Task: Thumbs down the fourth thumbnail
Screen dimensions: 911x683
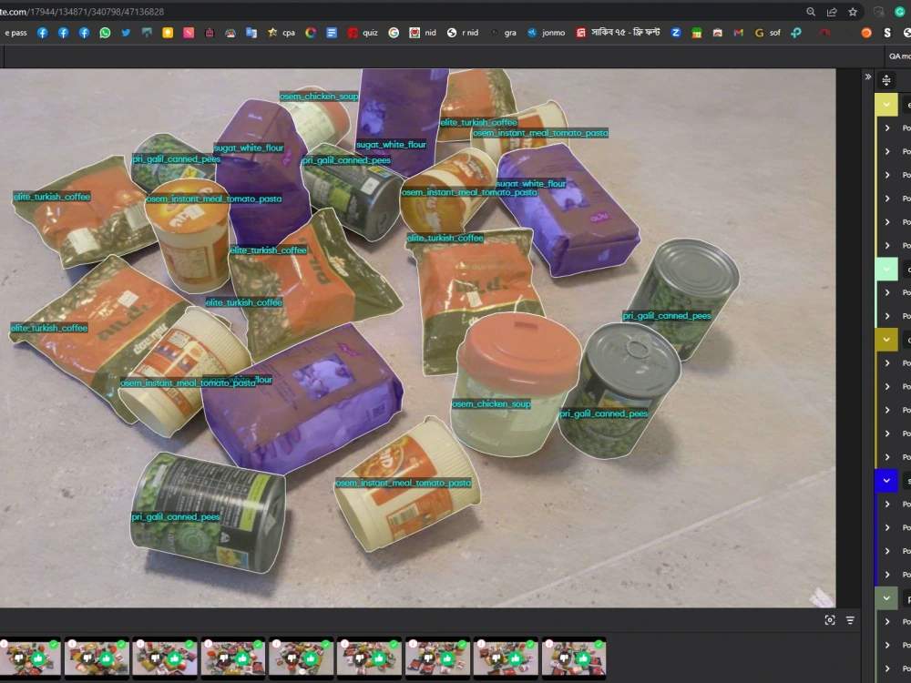Action: click(224, 658)
